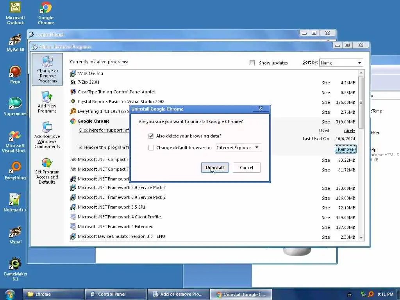
Task: Switch to Control Panel taskbar item
Action: pyautogui.click(x=116, y=294)
